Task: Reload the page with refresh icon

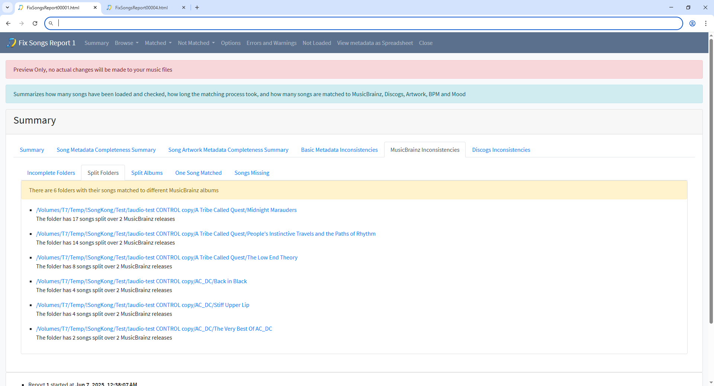Action: (x=35, y=23)
